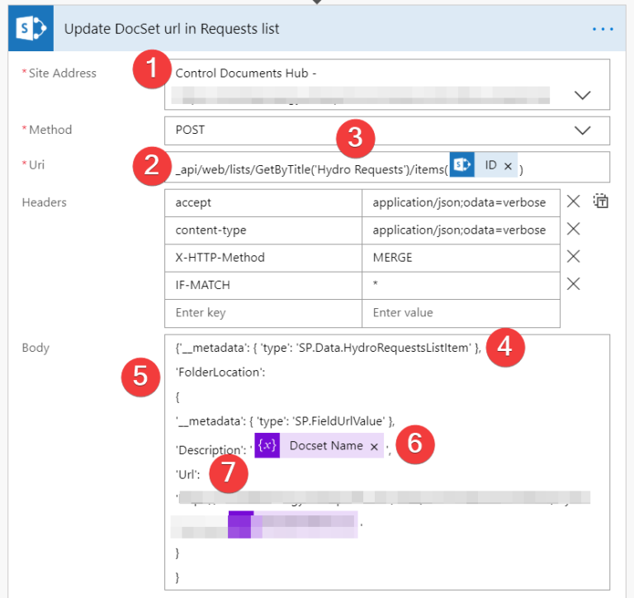The height and width of the screenshot is (598, 634).
Task: Click the Enter value placeholder field
Action: click(x=461, y=313)
